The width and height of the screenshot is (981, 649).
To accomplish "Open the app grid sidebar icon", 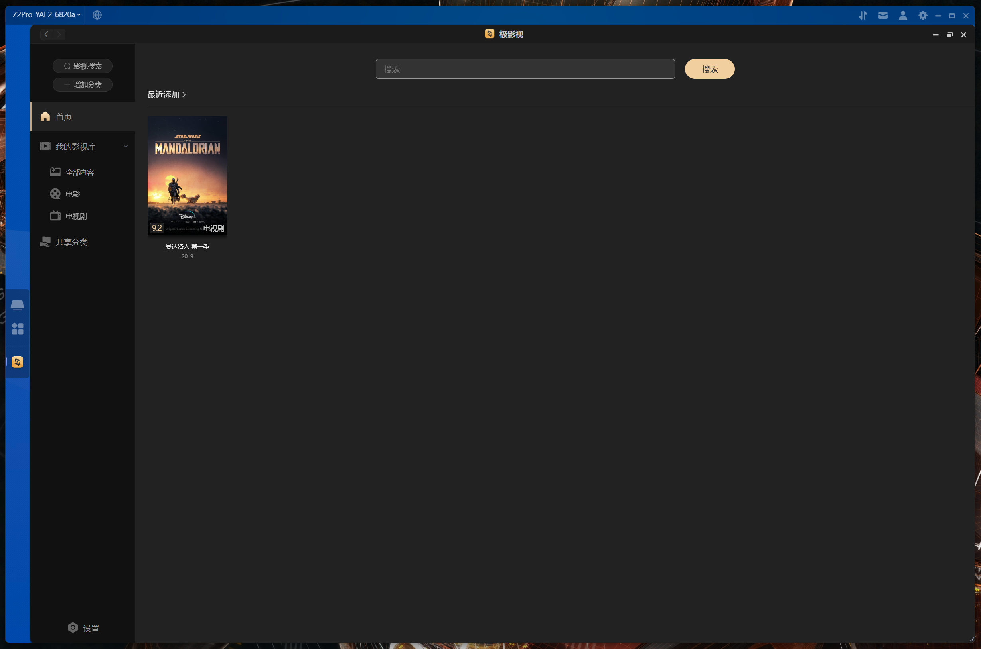I will [18, 329].
